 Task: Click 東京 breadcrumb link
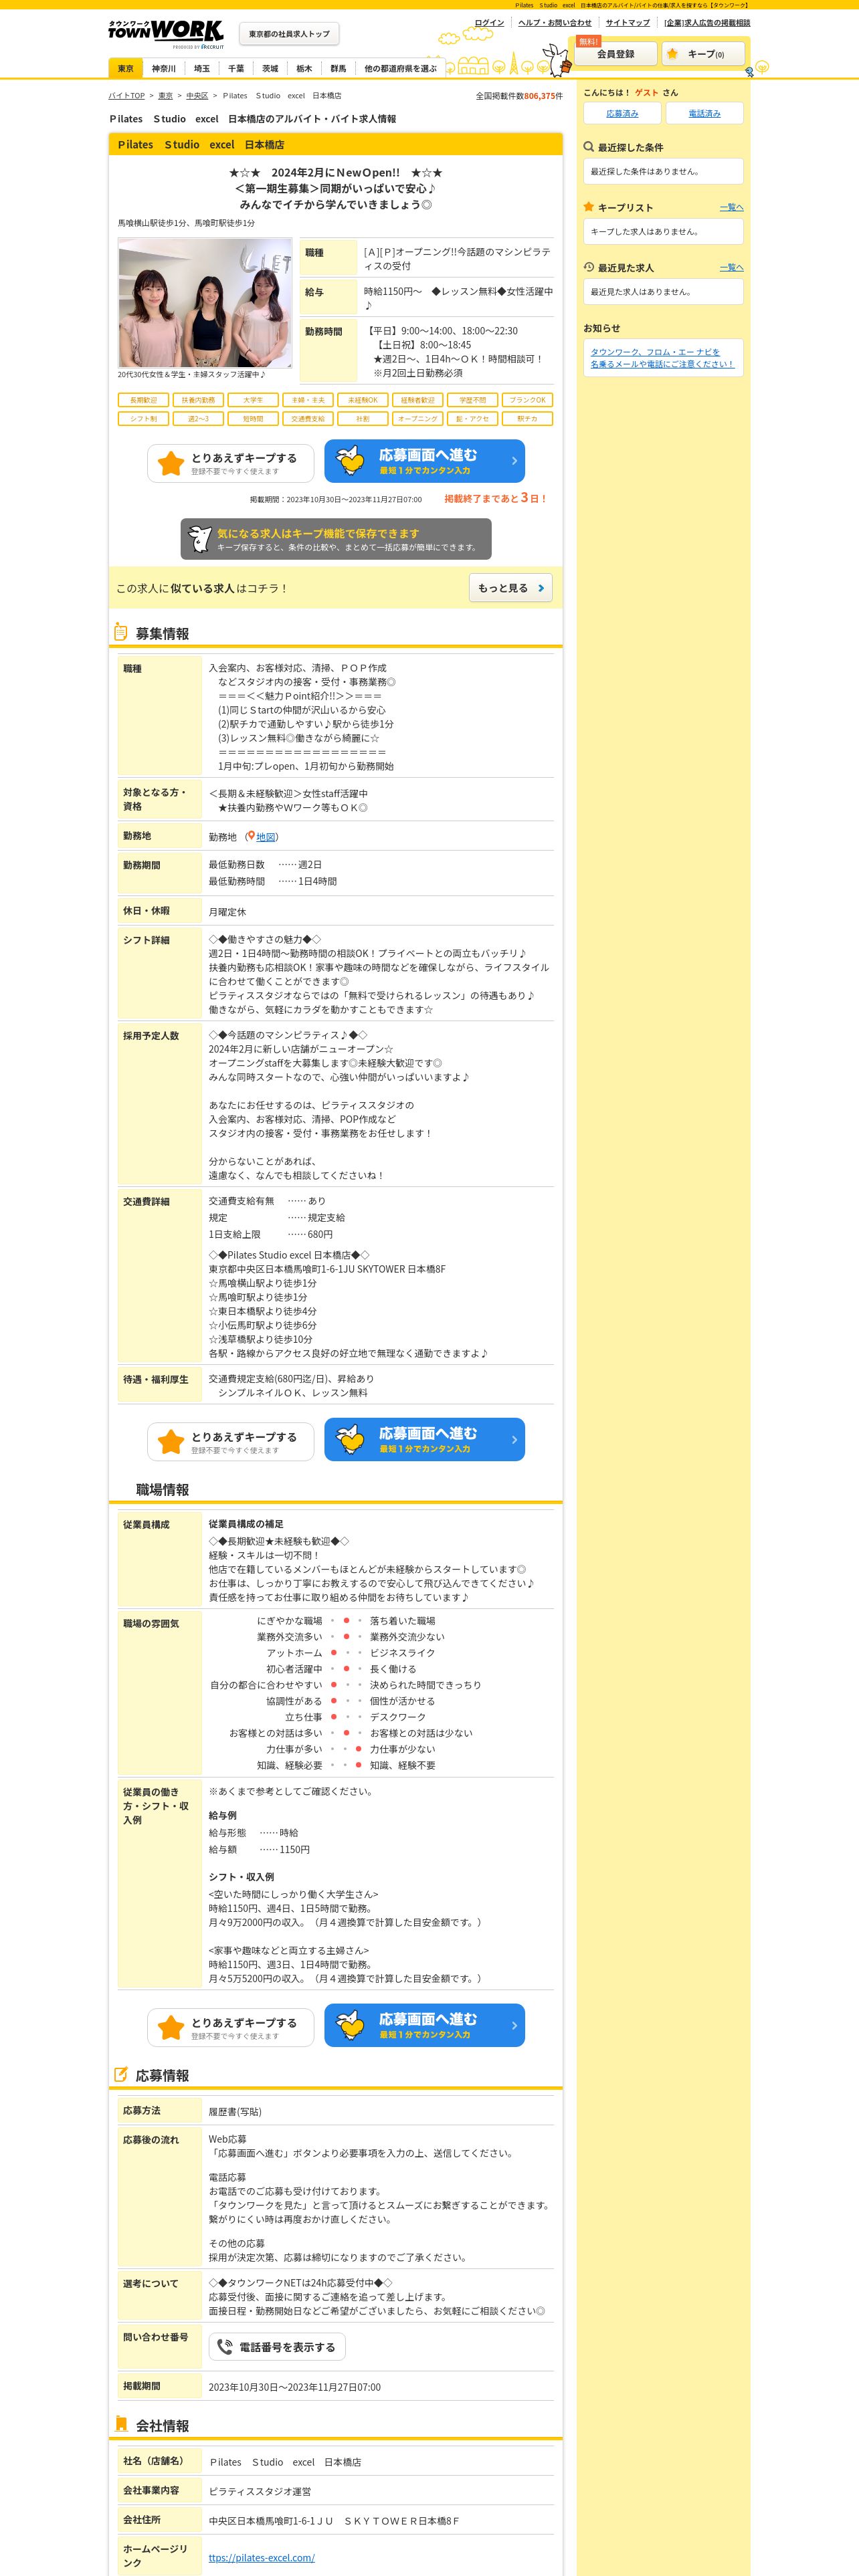coord(165,96)
